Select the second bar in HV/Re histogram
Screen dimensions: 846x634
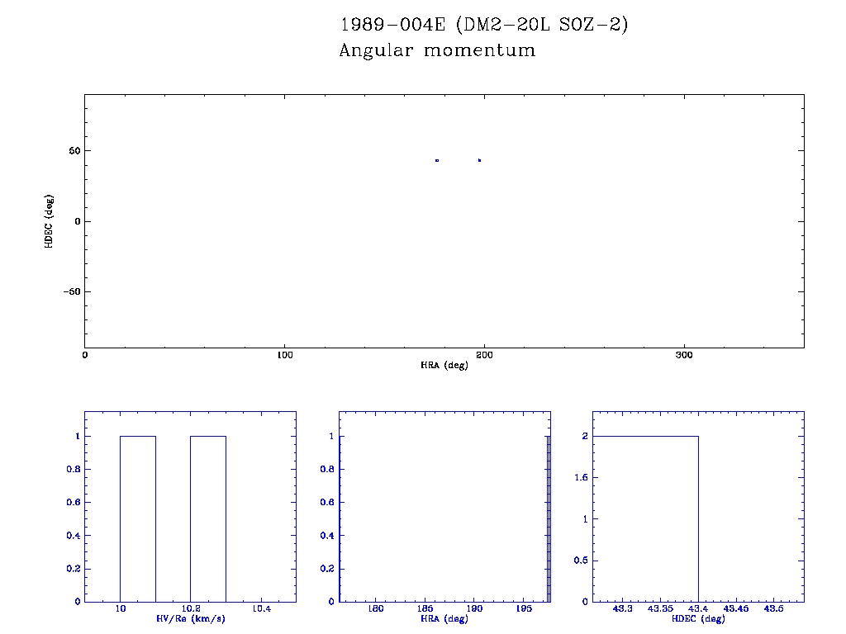208,518
